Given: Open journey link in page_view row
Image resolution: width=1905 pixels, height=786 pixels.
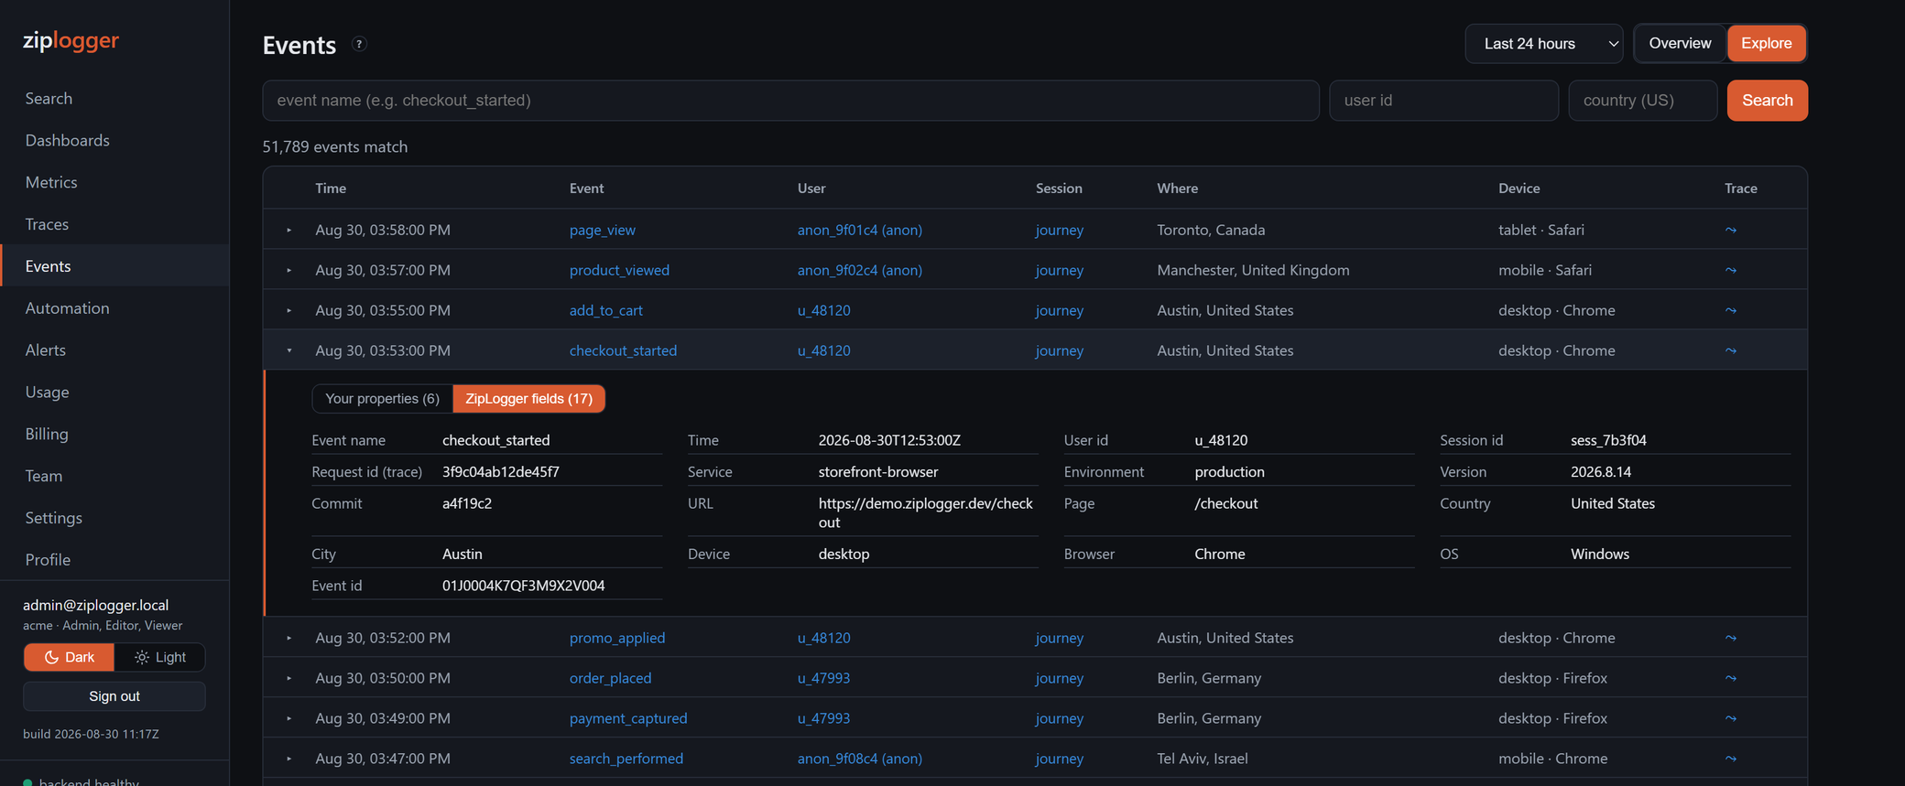Looking at the screenshot, I should (1060, 230).
